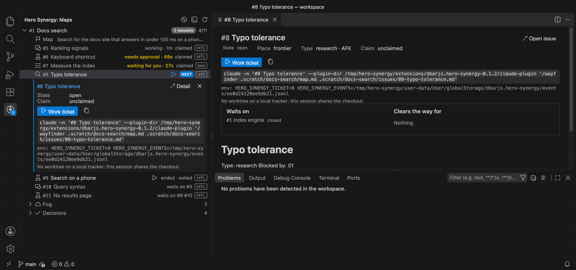576x270 pixels.
Task: Open the Source Control view
Action: click(x=10, y=57)
